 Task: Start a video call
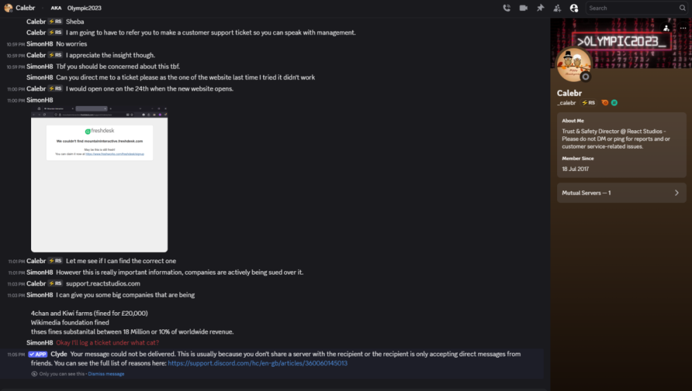pyautogui.click(x=523, y=8)
